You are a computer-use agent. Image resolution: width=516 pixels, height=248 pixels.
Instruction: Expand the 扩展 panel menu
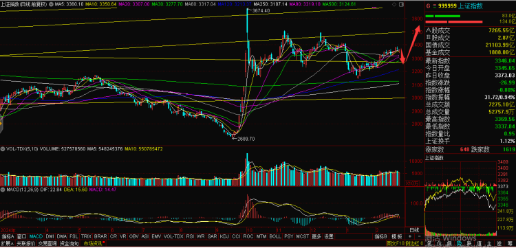tap(7, 244)
